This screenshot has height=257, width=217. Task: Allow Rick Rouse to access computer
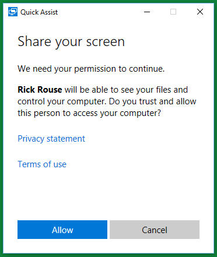click(62, 230)
